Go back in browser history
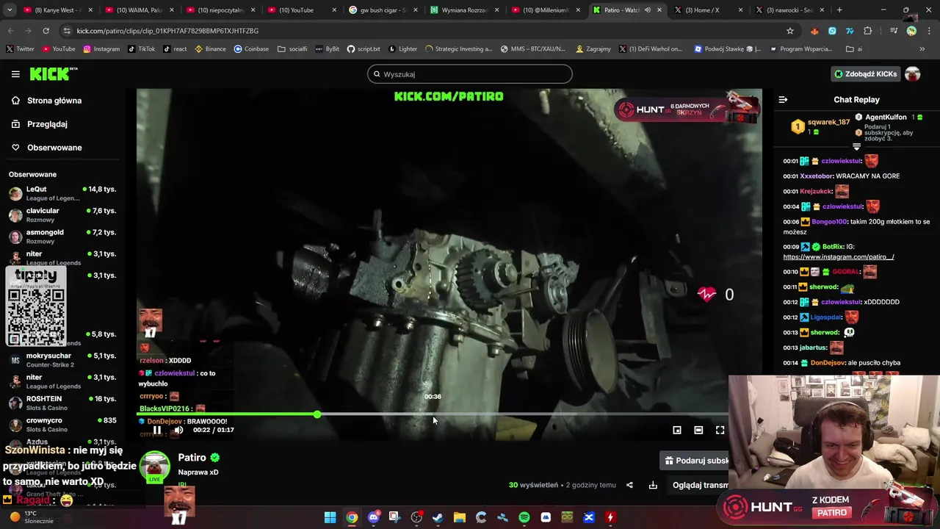 point(10,31)
